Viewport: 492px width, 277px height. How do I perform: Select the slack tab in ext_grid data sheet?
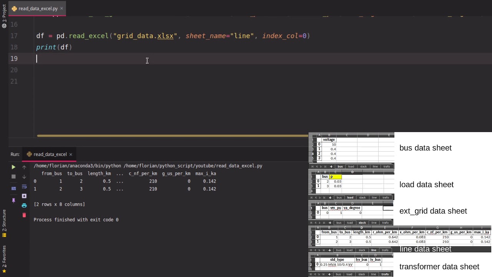[362, 223]
